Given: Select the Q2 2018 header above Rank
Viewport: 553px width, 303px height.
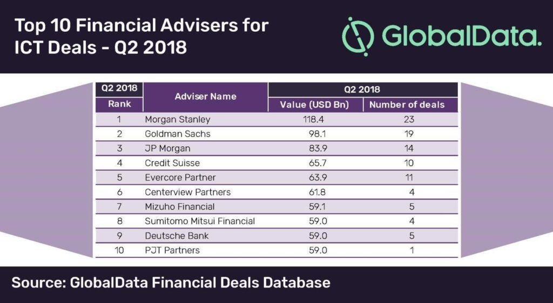Looking at the screenshot, I should [x=119, y=89].
